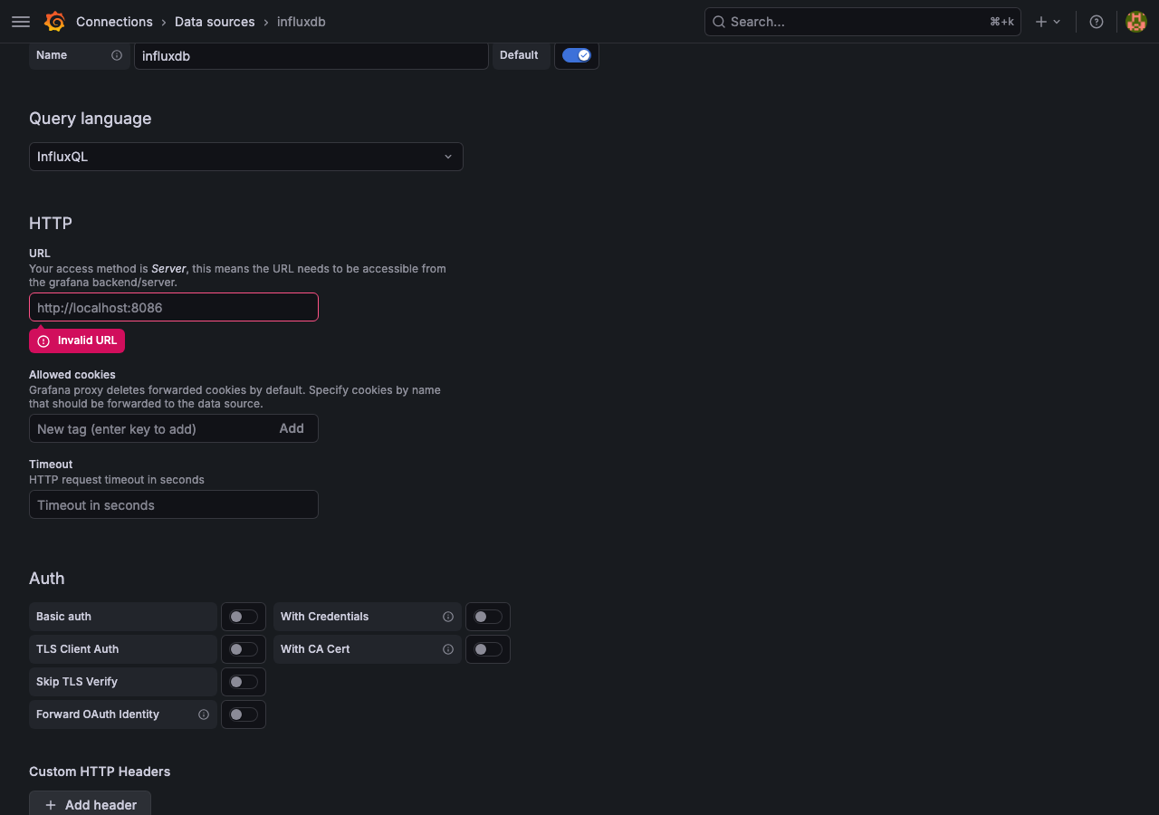The image size is (1159, 815).
Task: Click the HTTP section heading
Action: point(51,223)
